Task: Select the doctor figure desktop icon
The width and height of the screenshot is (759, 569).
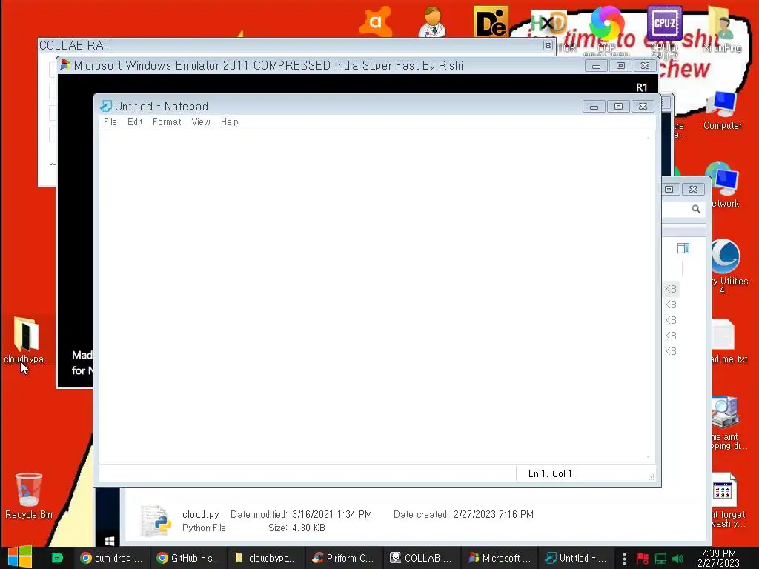Action: (433, 21)
